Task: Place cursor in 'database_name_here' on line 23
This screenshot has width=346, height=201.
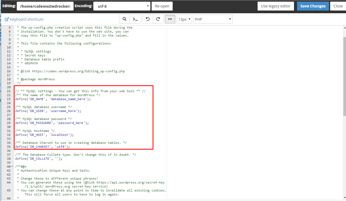Action: point(69,99)
